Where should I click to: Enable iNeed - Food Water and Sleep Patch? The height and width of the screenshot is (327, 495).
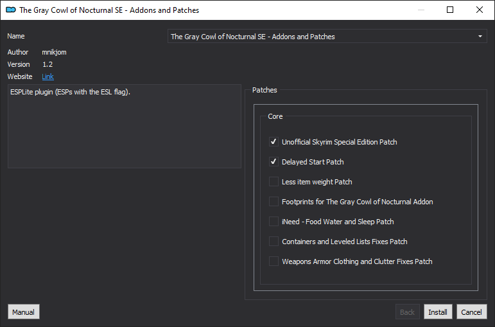coord(274,222)
